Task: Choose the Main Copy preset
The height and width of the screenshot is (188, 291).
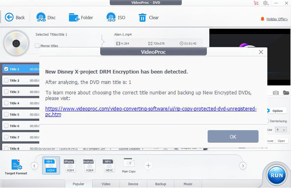Action: click(x=129, y=166)
